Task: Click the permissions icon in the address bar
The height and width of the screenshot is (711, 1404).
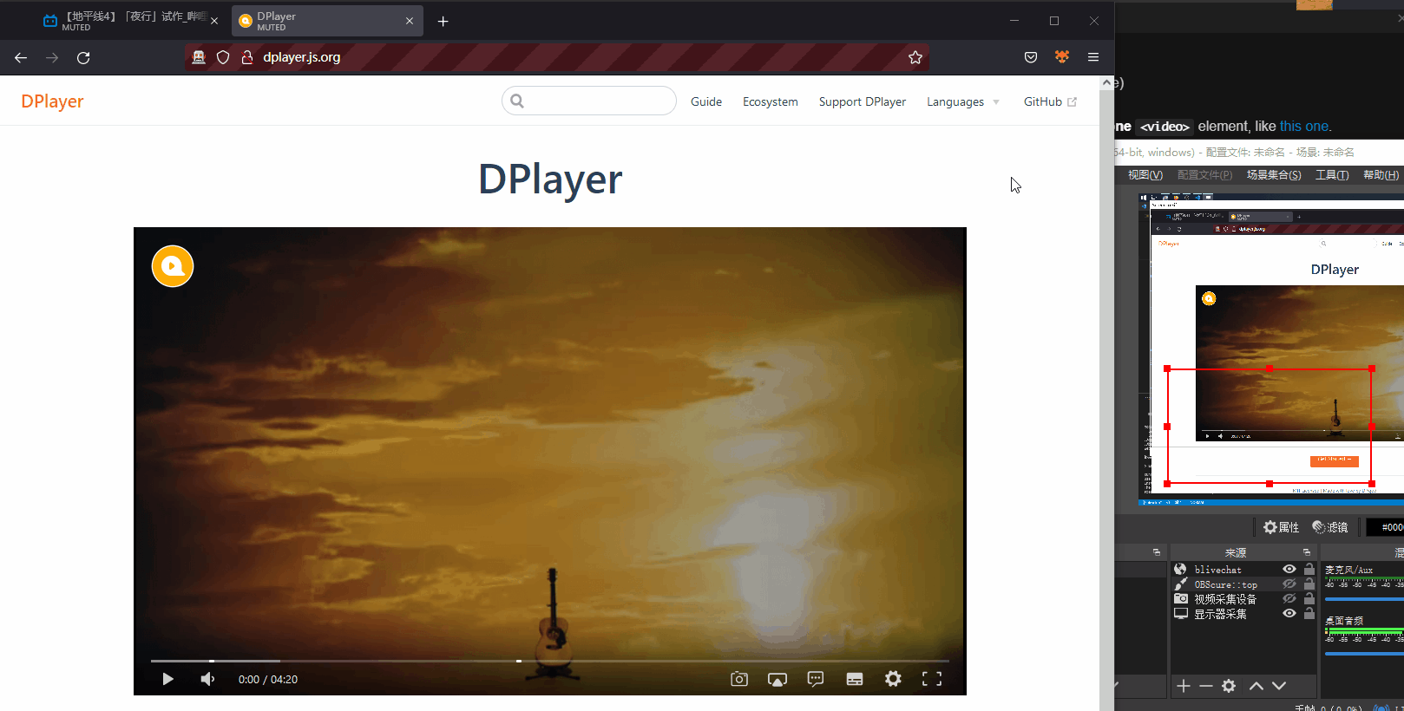Action: click(x=199, y=57)
